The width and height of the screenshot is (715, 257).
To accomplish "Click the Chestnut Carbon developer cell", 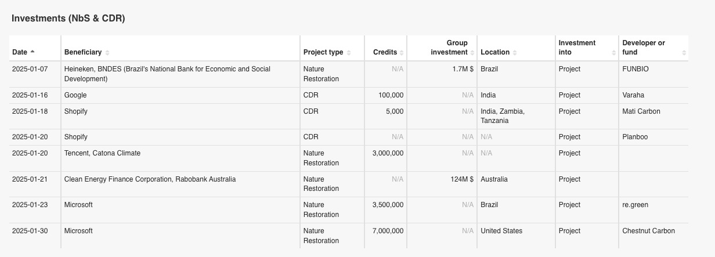I will click(648, 231).
